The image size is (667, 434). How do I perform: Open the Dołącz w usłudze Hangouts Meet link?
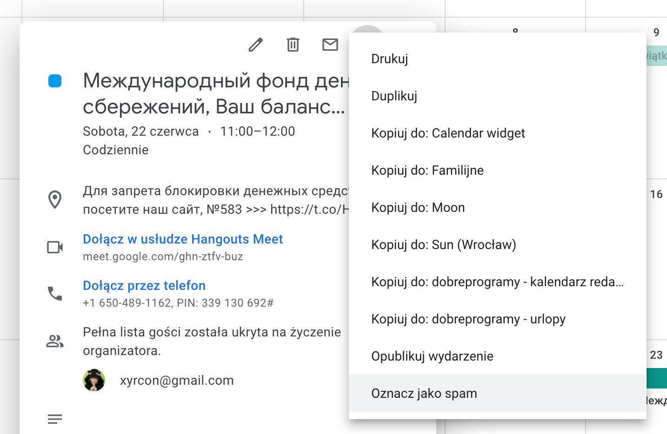tap(183, 239)
